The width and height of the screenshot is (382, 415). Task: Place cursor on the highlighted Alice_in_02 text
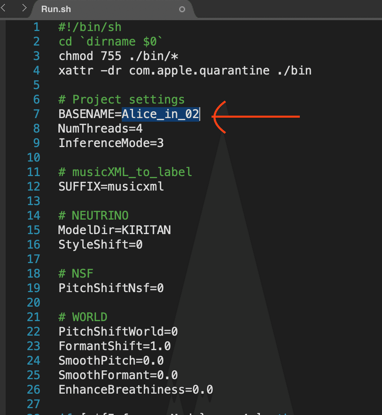[160, 114]
